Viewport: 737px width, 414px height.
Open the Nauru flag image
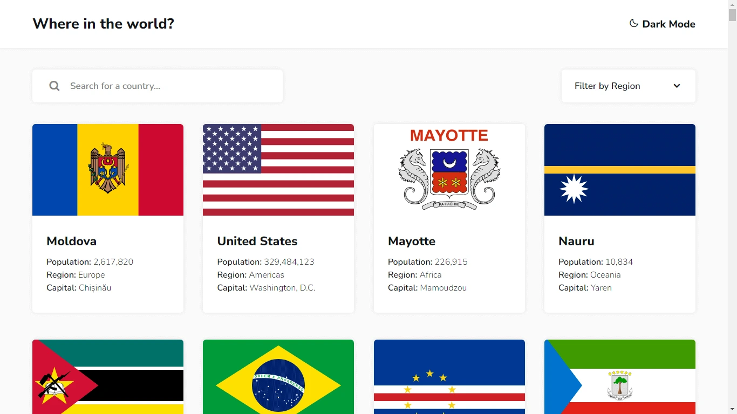click(x=619, y=170)
